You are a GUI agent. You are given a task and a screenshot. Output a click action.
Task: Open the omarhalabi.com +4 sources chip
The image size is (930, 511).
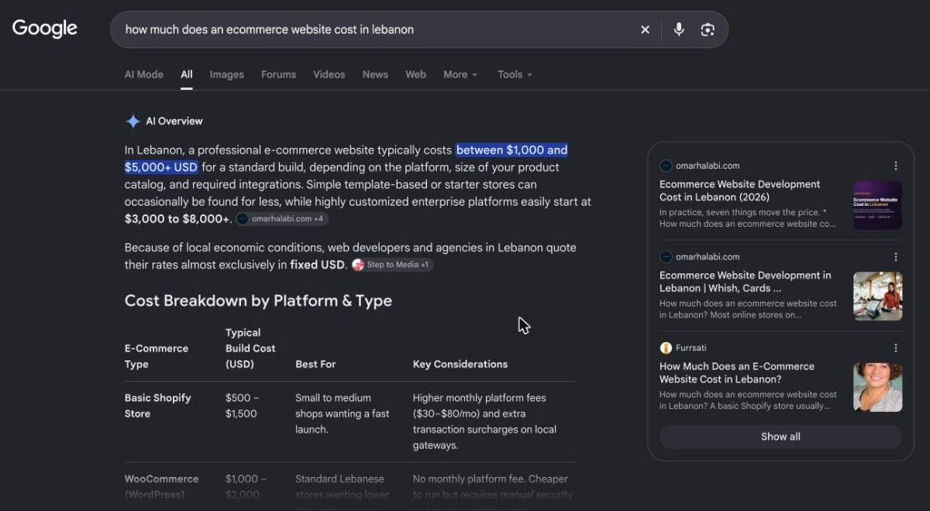(x=281, y=219)
